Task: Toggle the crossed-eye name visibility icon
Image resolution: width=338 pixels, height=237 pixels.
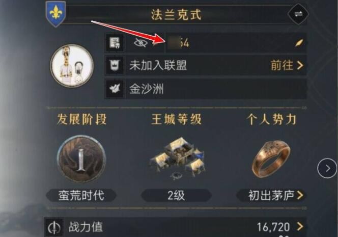Action: [x=140, y=43]
